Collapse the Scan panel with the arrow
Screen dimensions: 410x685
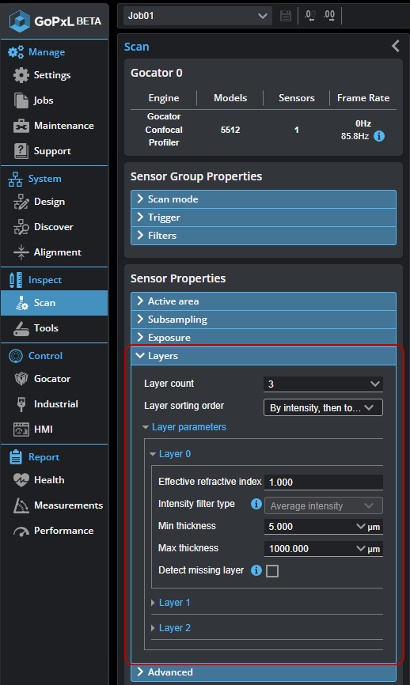tap(395, 46)
